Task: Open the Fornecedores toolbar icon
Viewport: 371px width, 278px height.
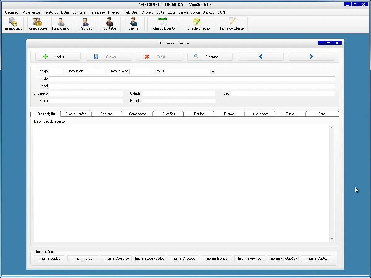Action: pos(37,24)
